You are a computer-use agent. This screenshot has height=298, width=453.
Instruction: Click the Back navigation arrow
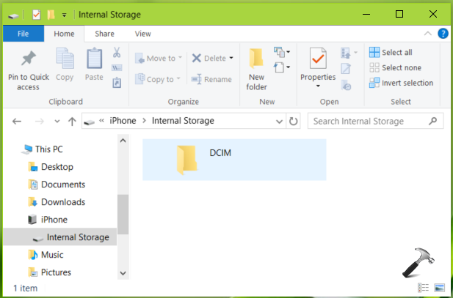point(17,122)
